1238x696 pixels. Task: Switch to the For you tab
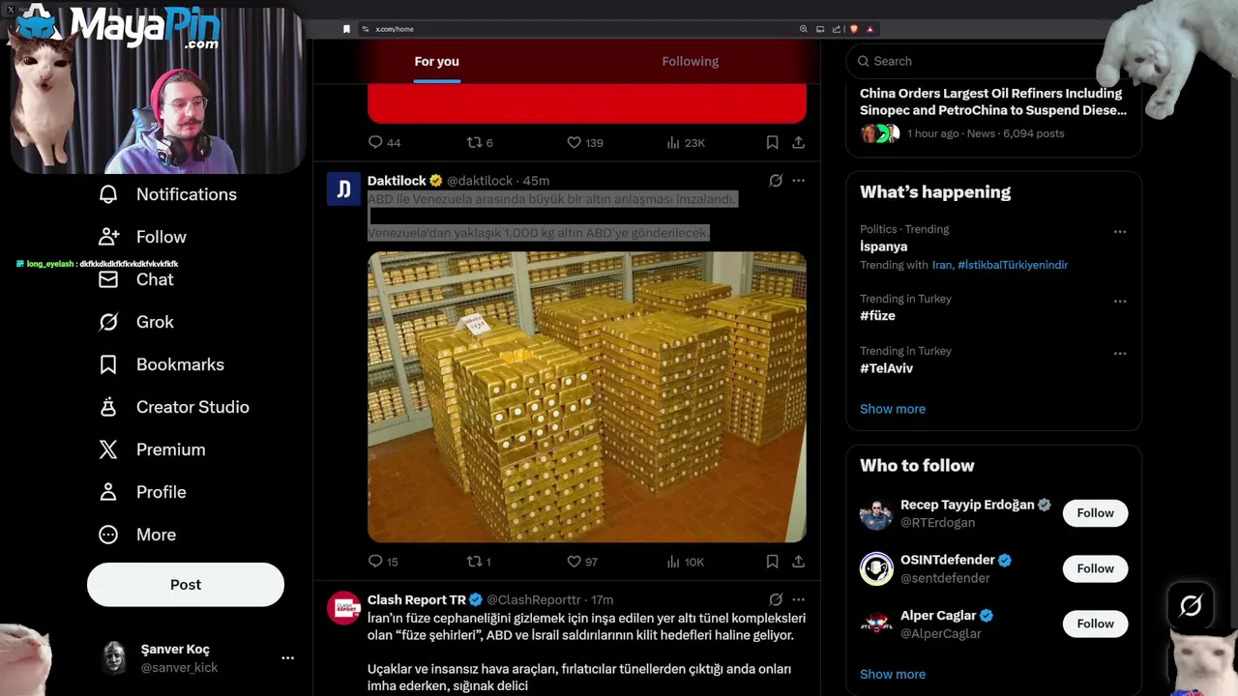(x=437, y=62)
